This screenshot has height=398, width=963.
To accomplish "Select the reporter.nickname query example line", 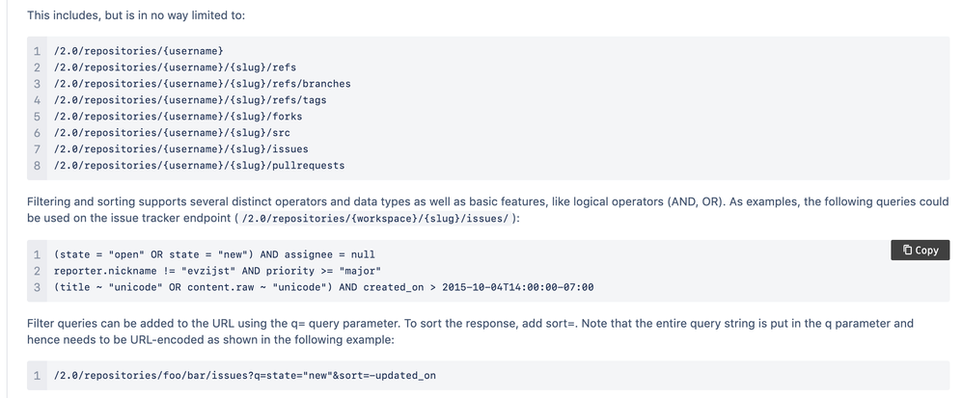I will [217, 271].
